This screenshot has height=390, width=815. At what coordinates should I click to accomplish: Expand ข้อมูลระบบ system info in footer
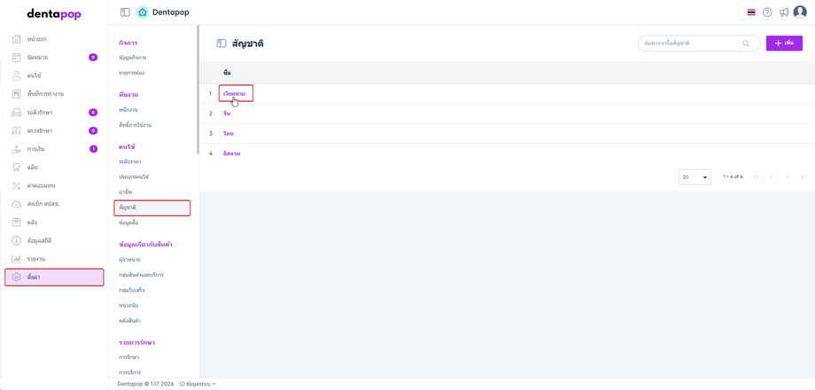coord(198,384)
